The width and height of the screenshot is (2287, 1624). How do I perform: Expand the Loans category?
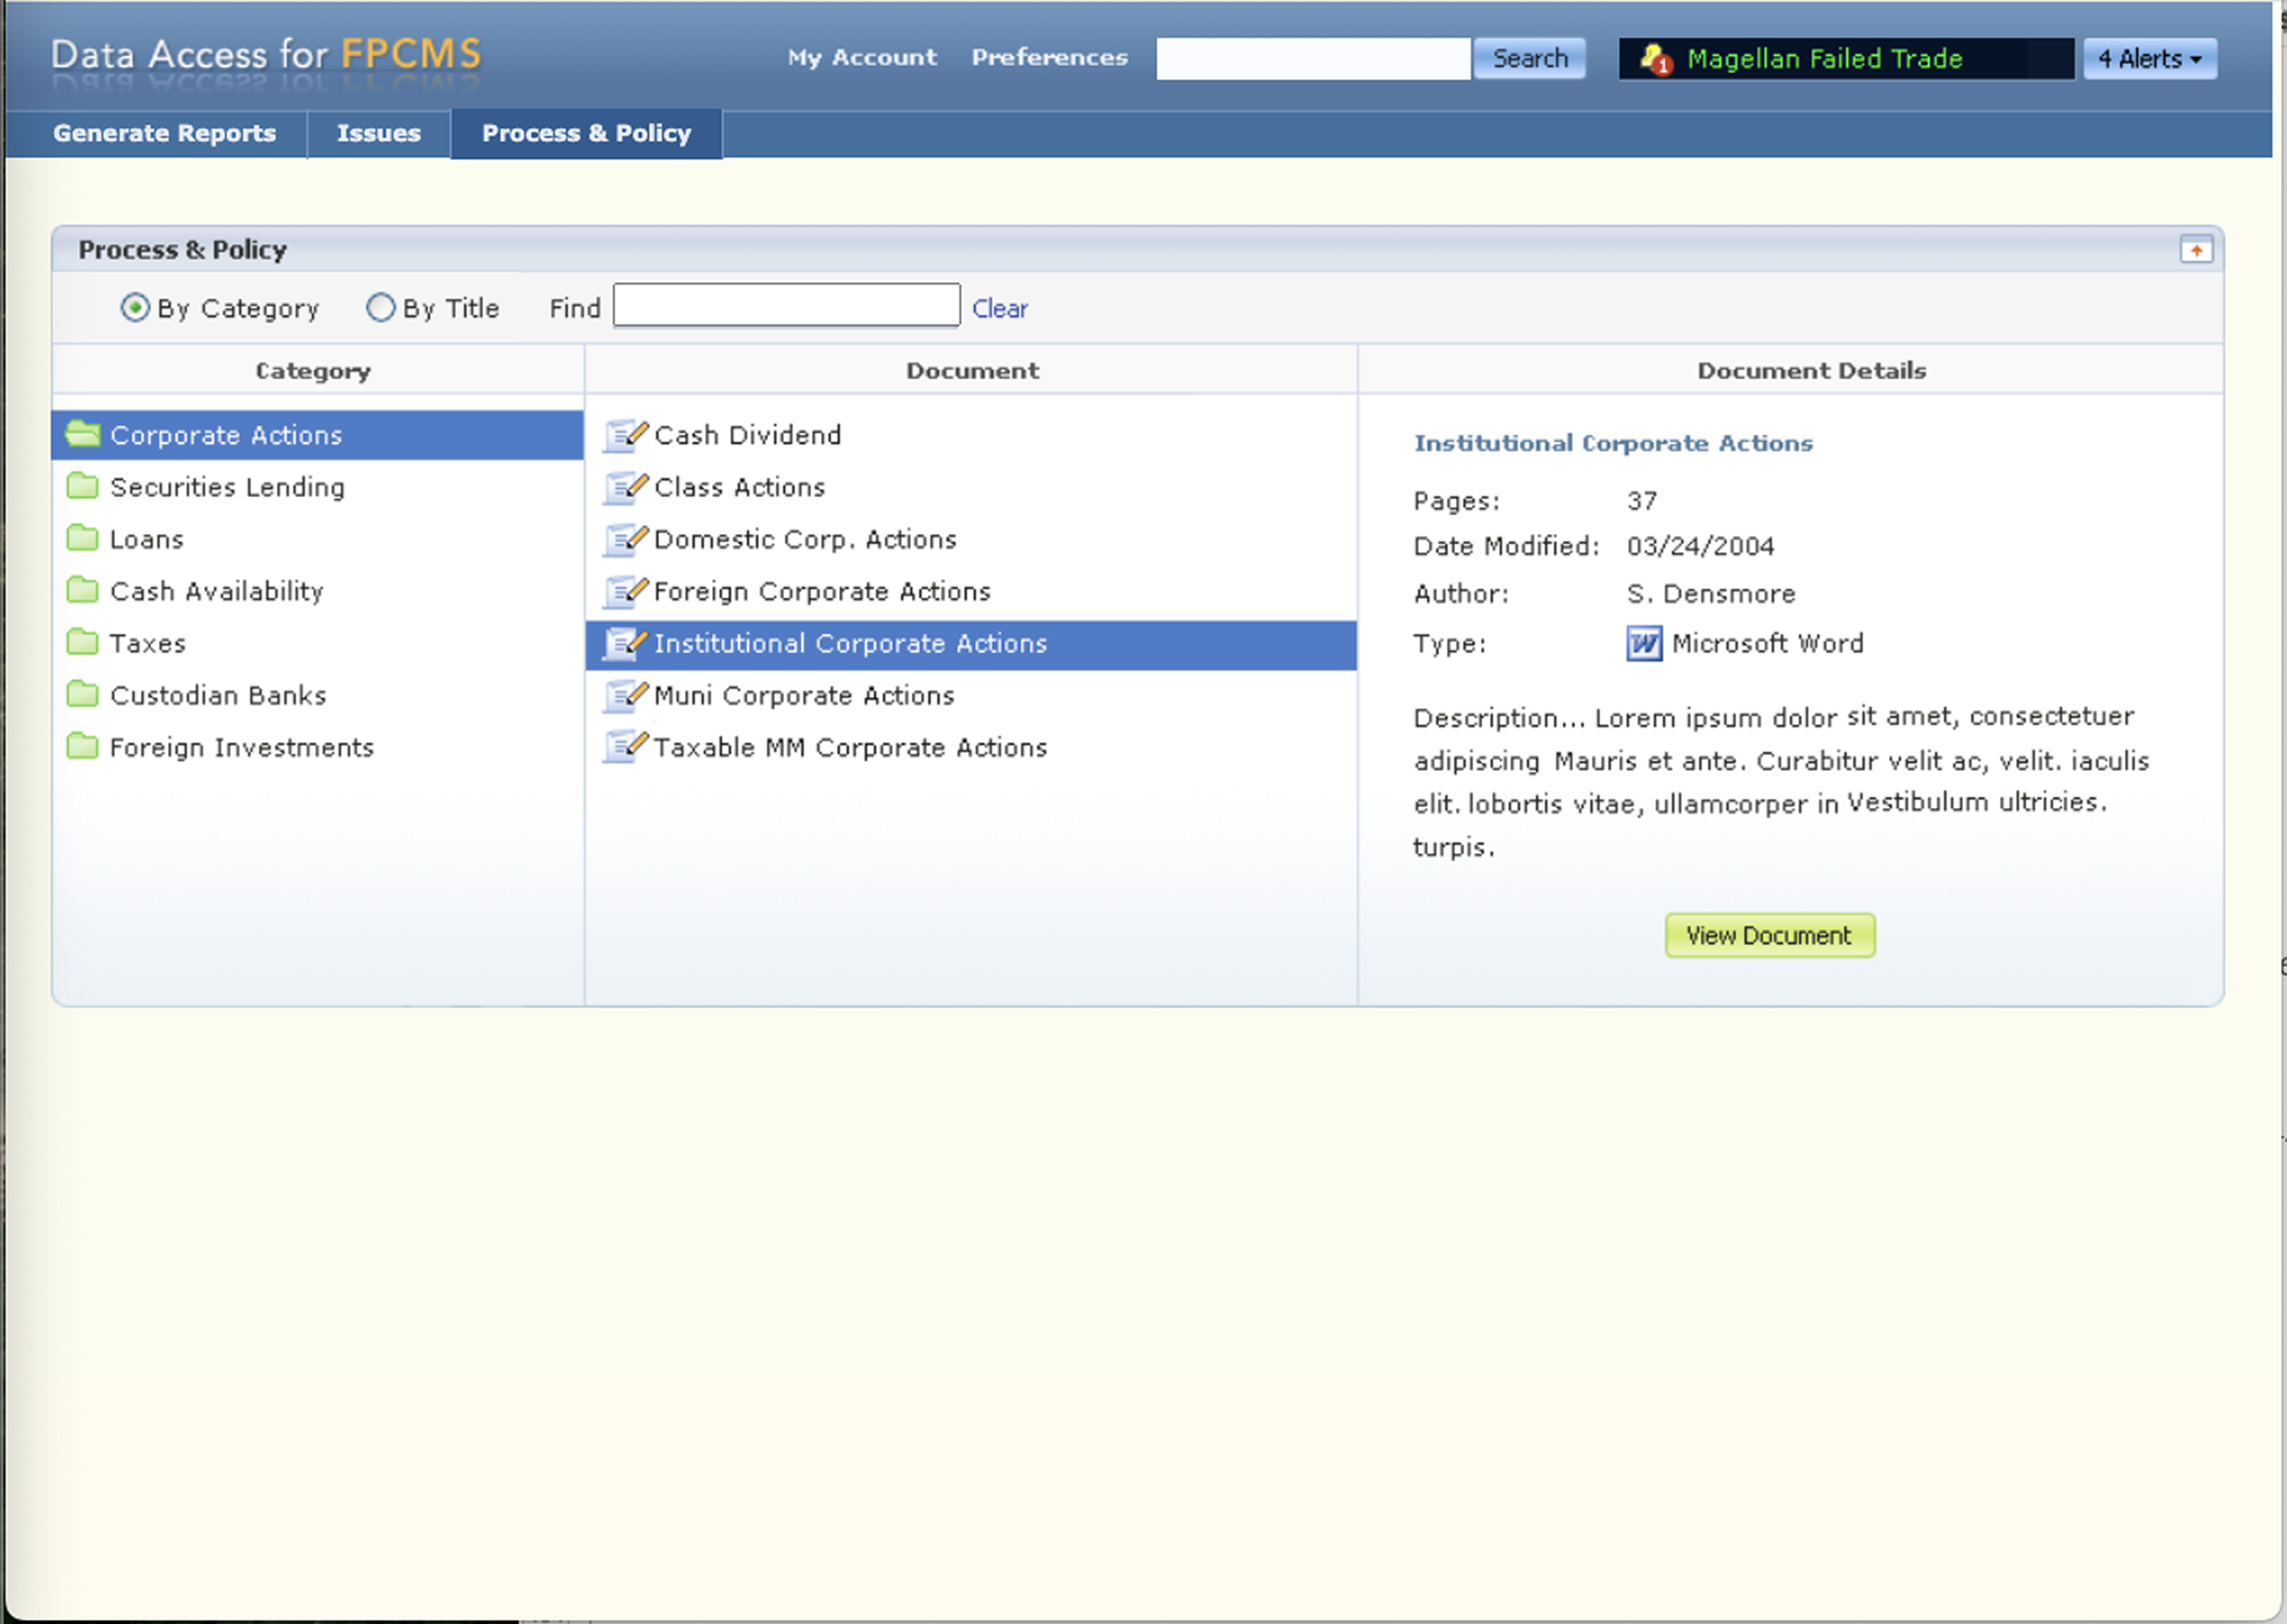click(146, 539)
